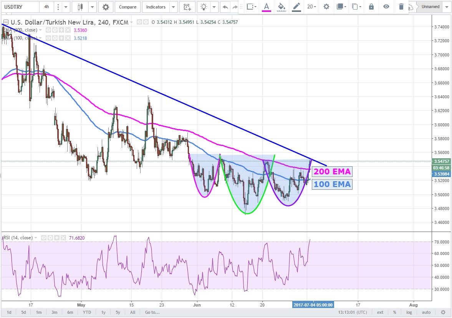The image size is (452, 318).
Task: Delete the drawing with trash icon
Action: point(401,7)
